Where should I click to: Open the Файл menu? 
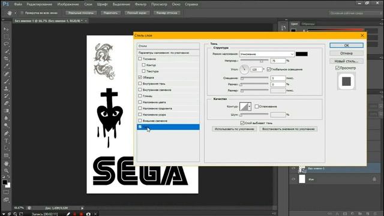(18, 4)
